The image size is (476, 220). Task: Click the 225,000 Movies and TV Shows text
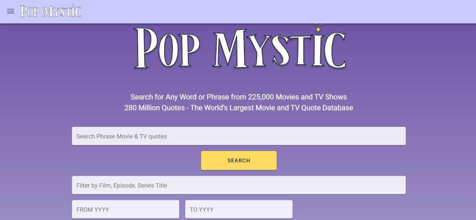(x=238, y=97)
